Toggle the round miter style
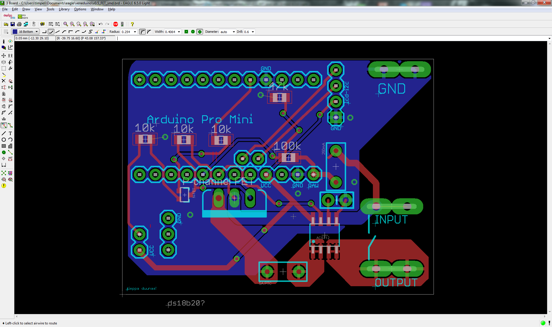The width and height of the screenshot is (552, 327). tap(142, 32)
